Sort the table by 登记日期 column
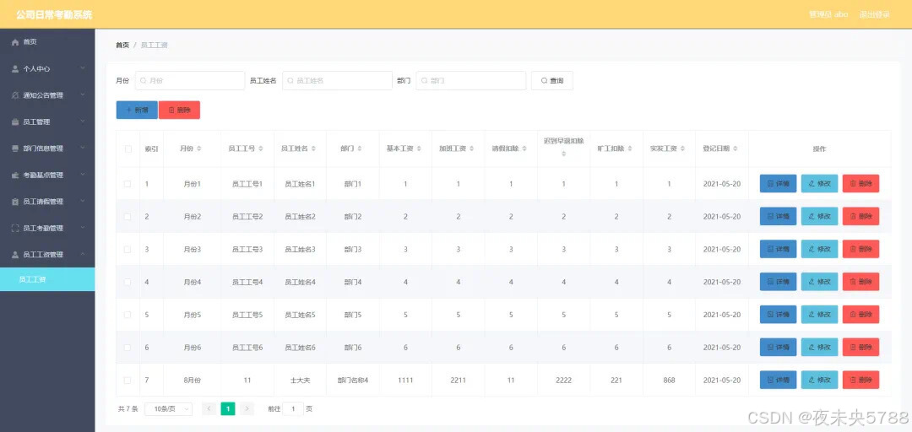Image resolution: width=912 pixels, height=432 pixels. (x=736, y=148)
